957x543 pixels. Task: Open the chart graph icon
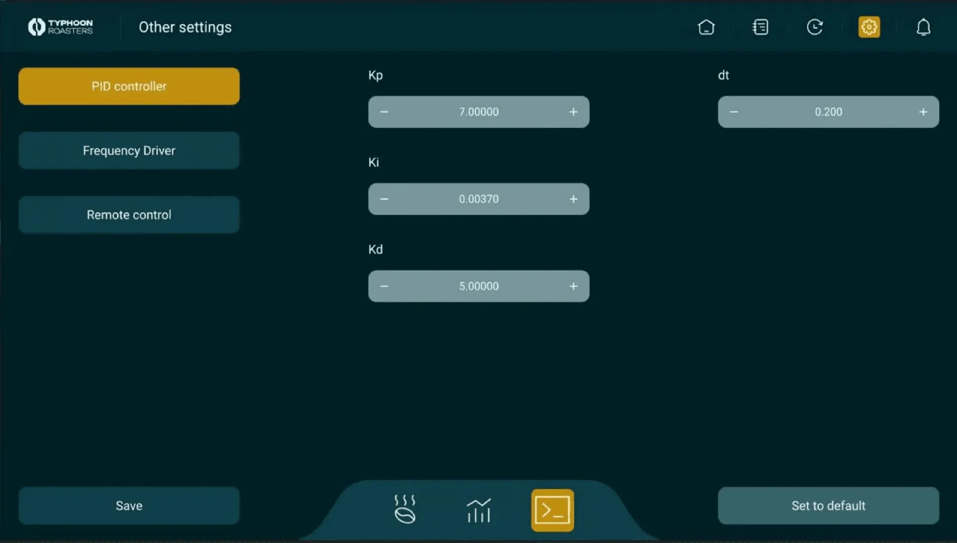pos(478,510)
